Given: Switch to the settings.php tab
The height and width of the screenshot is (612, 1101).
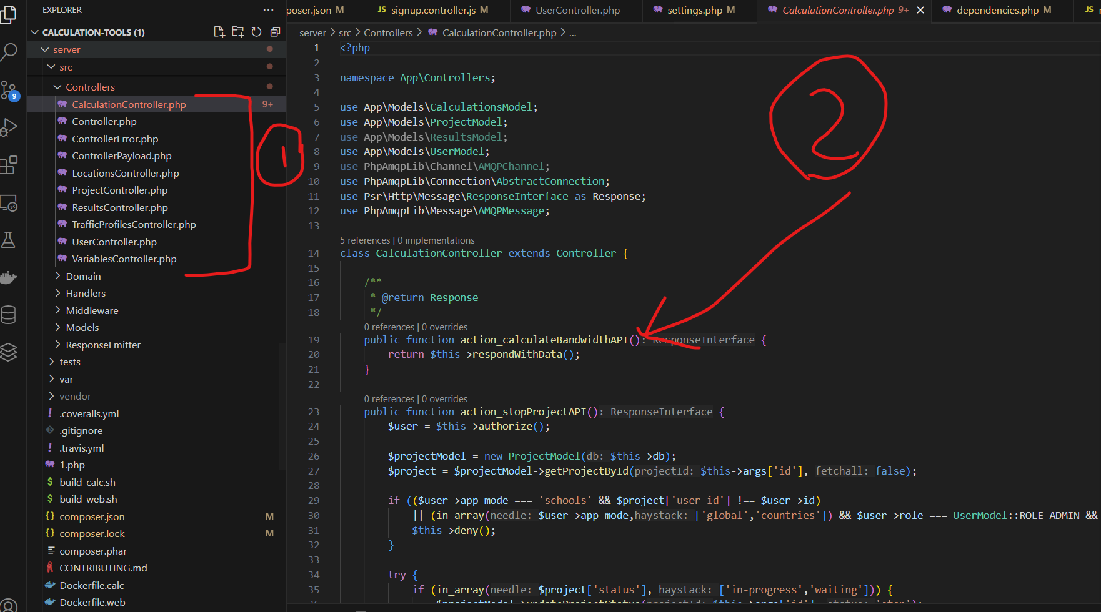Looking at the screenshot, I should coord(694,10).
